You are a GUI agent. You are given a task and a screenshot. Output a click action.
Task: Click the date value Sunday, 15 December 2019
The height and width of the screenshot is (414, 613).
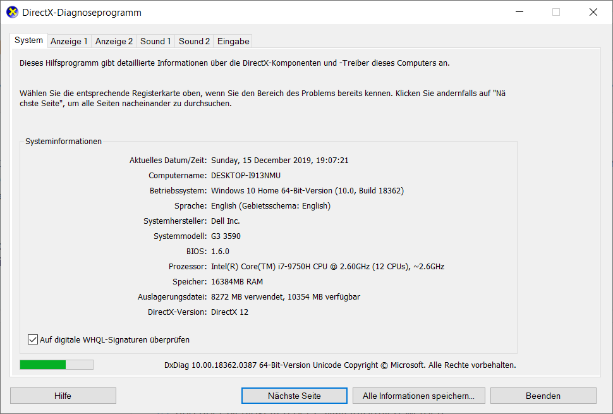[x=279, y=161]
